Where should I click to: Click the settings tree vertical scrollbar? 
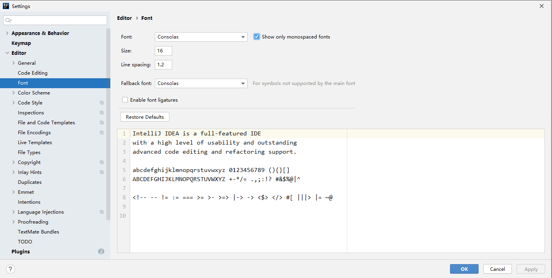(108, 125)
